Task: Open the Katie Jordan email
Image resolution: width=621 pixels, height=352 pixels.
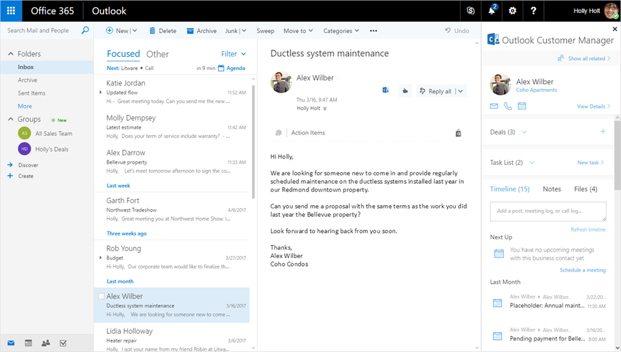Action: (x=171, y=92)
